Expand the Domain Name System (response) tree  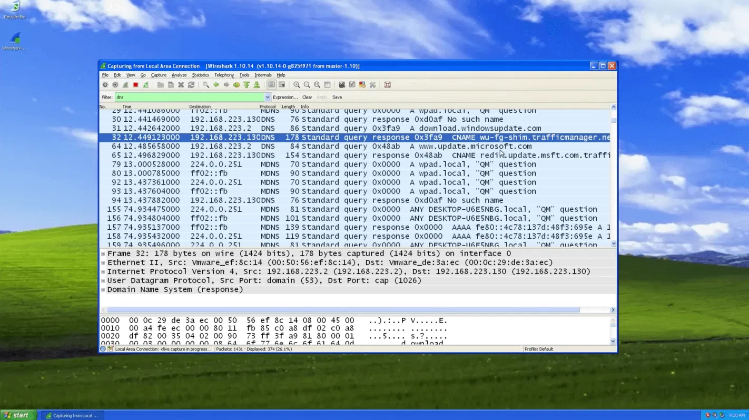(x=103, y=290)
